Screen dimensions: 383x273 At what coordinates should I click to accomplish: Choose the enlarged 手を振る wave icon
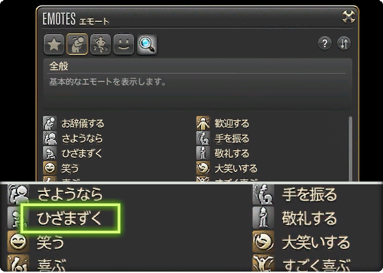pyautogui.click(x=263, y=195)
